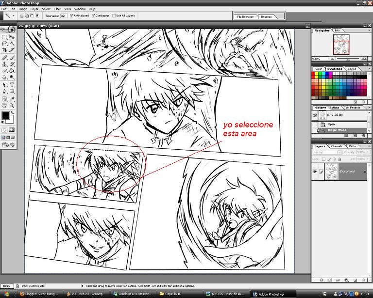The width and height of the screenshot is (373, 298).
Task: Select the Hand tool
Action: 4,105
